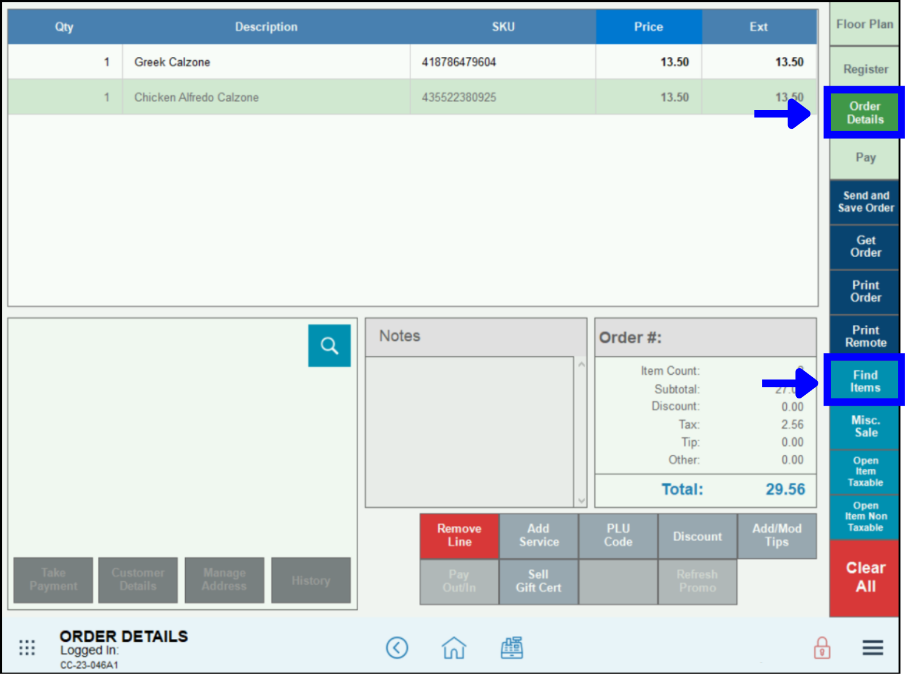The height and width of the screenshot is (676, 907).
Task: Click inside the Notes text area
Action: [x=469, y=432]
